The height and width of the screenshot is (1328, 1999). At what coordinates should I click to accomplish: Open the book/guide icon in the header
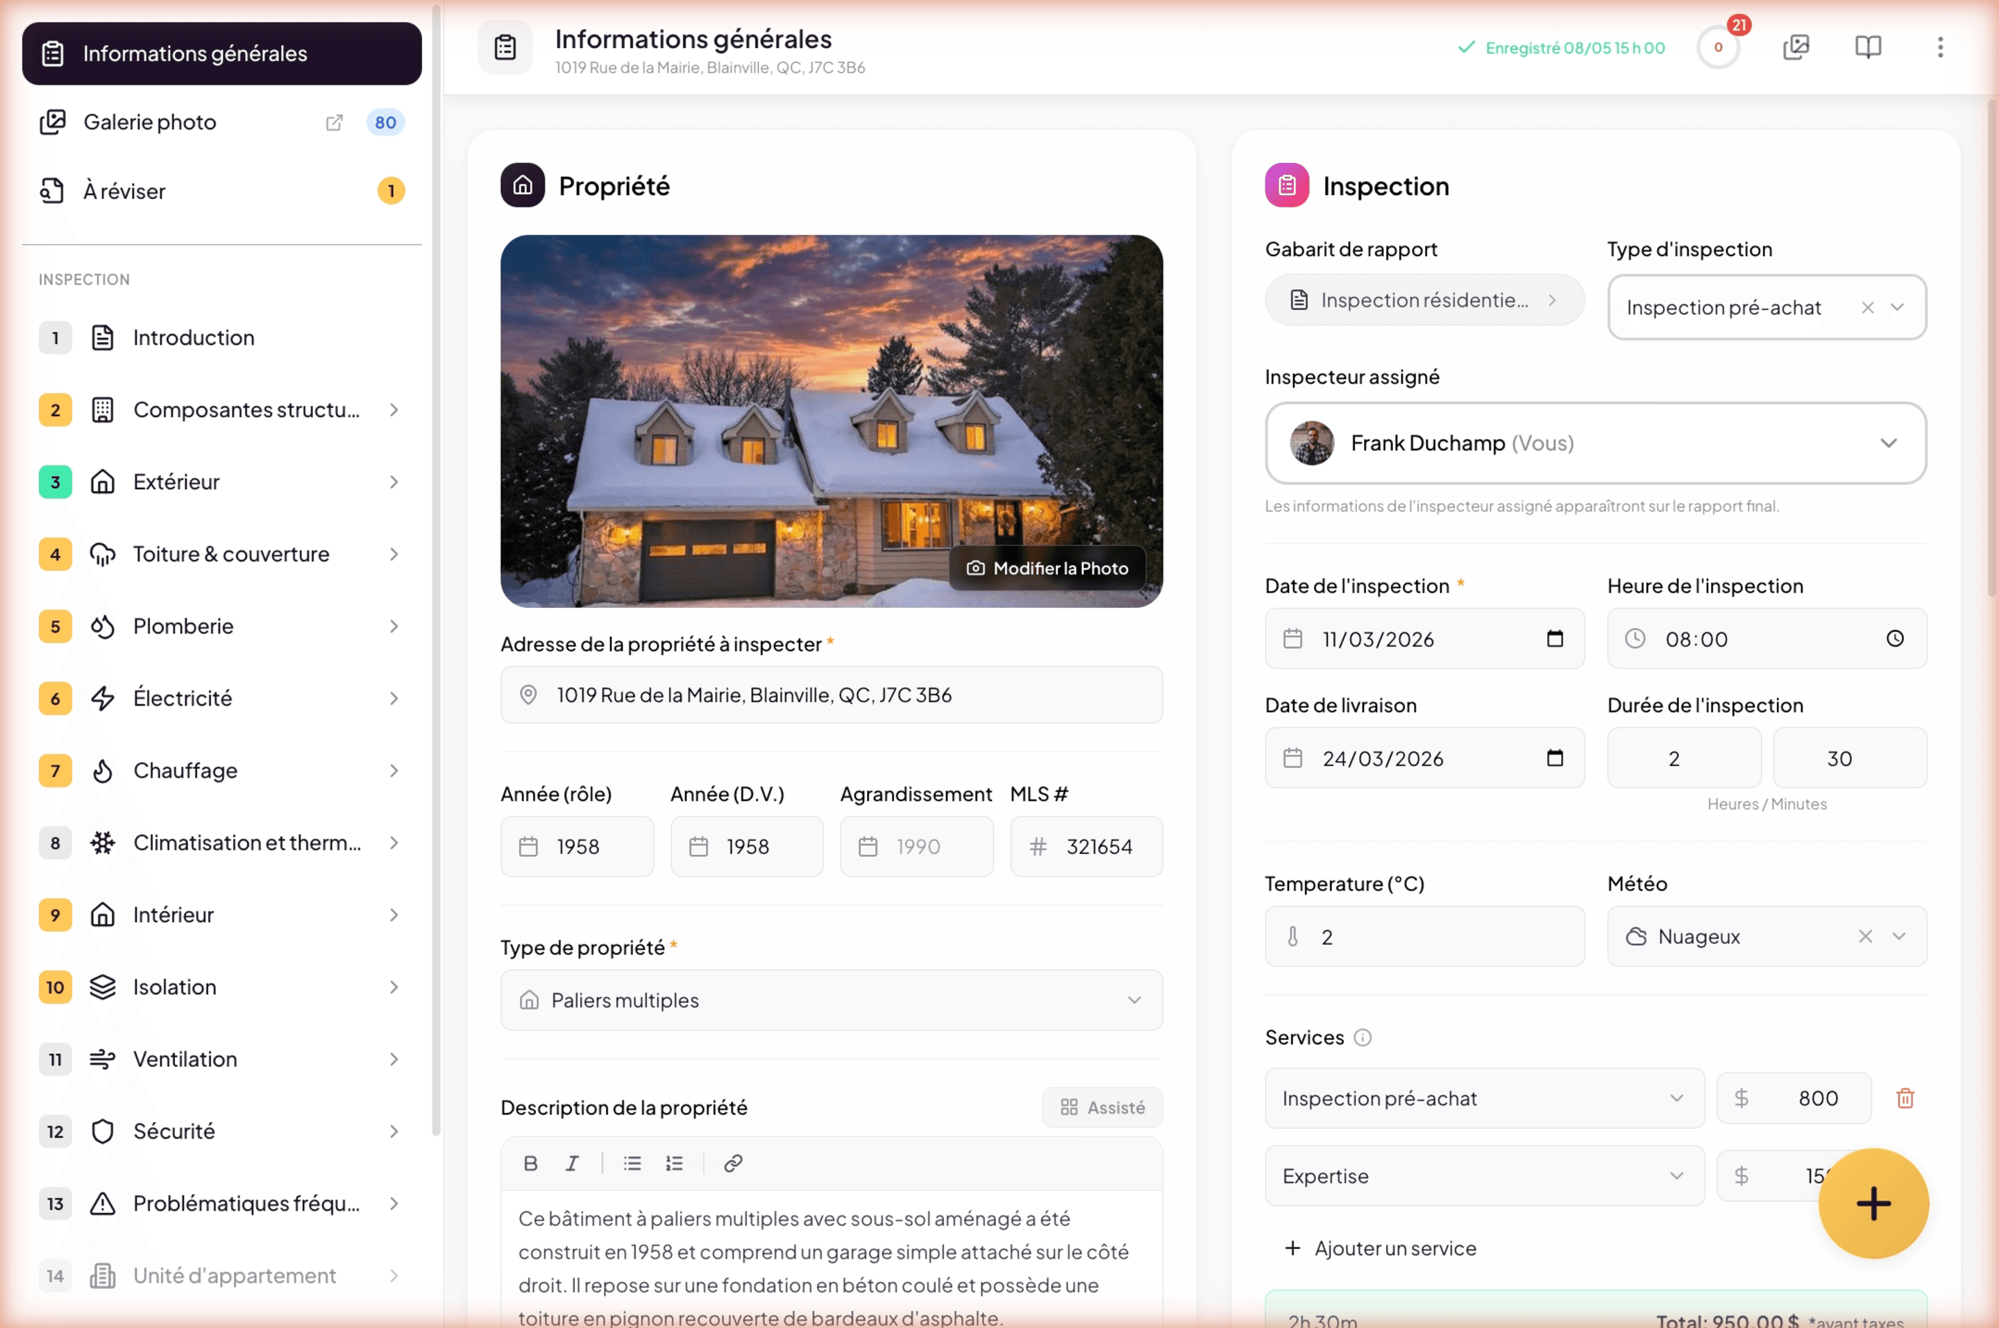pos(1868,47)
